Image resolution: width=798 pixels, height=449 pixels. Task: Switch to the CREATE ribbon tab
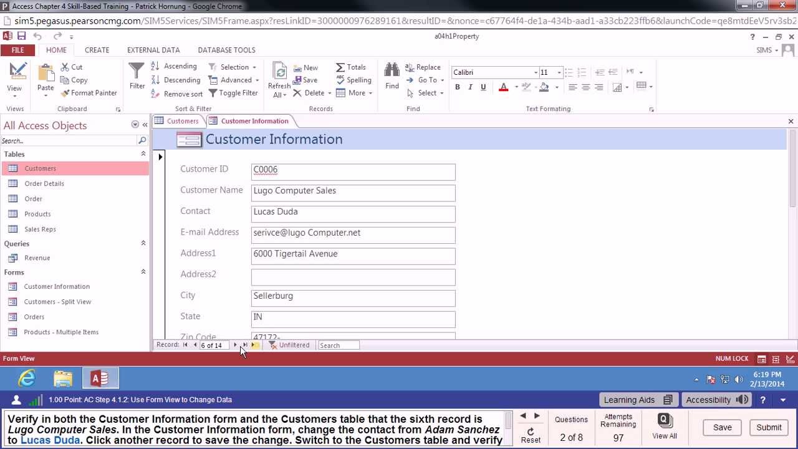tap(97, 50)
